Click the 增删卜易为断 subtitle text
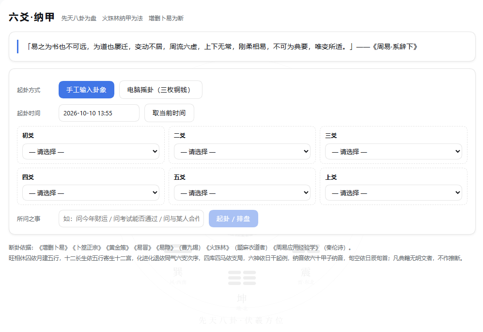Viewport: 483px width, 332px height. [x=166, y=18]
